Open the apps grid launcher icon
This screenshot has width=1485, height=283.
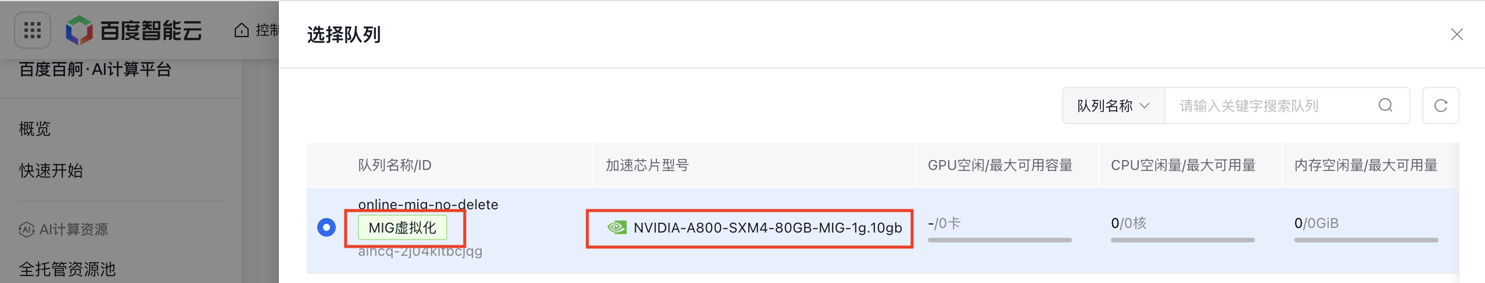coord(33,30)
